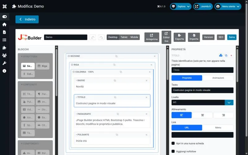Click the Anteprima button

tap(152, 37)
